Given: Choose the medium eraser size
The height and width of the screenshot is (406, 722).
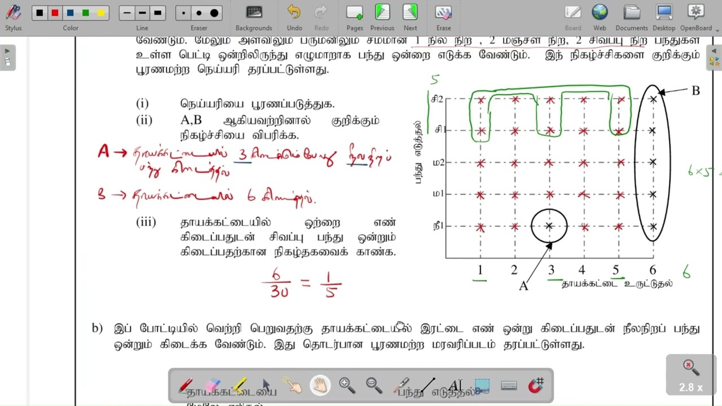Looking at the screenshot, I should (x=199, y=13).
